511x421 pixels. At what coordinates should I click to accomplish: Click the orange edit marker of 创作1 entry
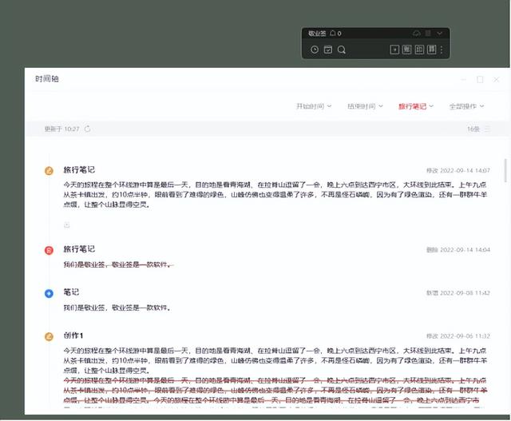click(49, 336)
